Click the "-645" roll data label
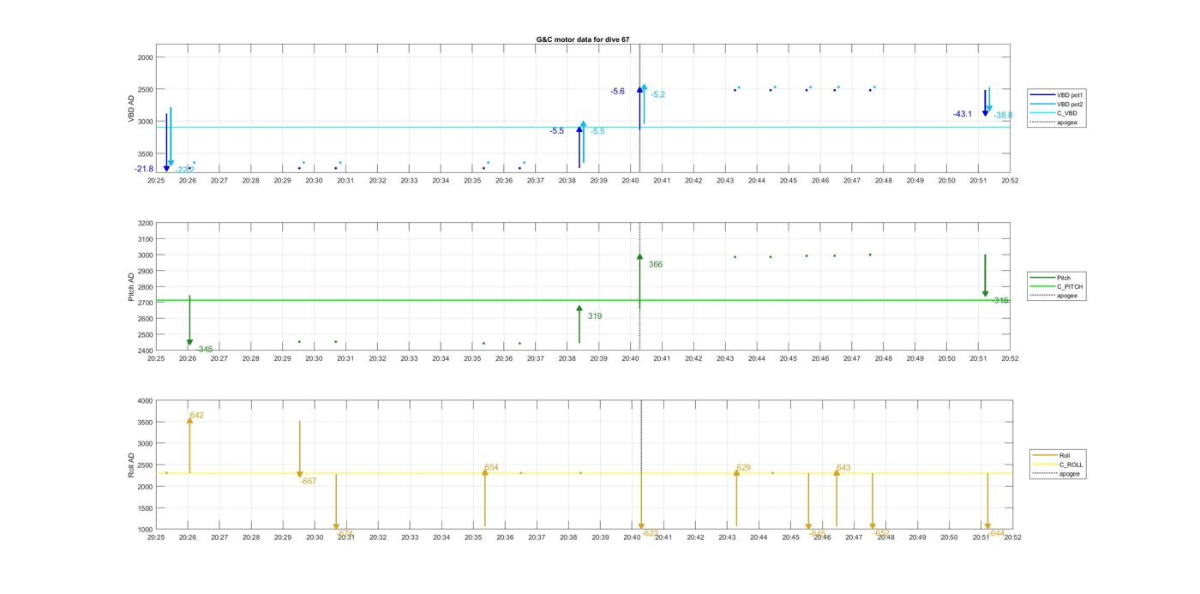The height and width of the screenshot is (594, 1200). (x=817, y=533)
